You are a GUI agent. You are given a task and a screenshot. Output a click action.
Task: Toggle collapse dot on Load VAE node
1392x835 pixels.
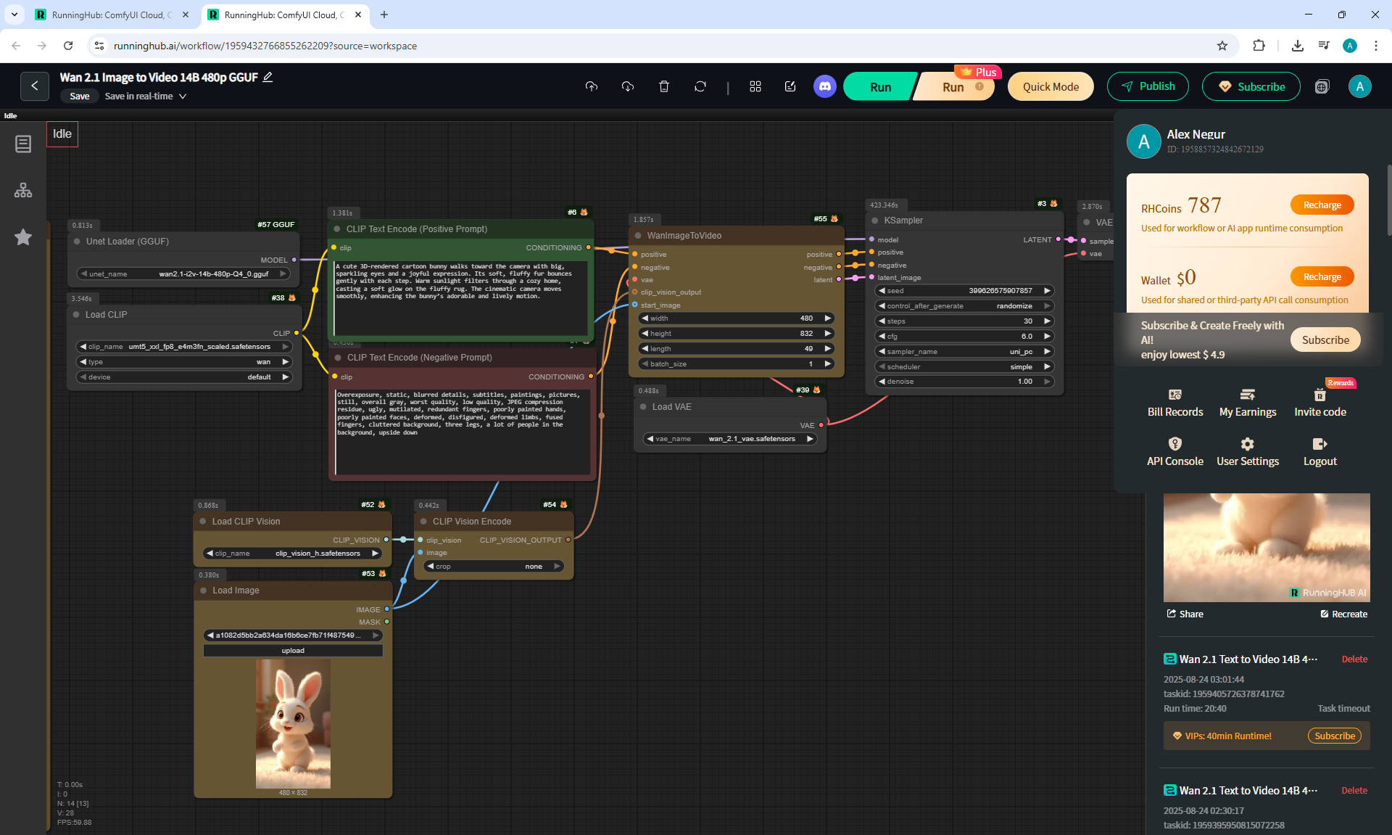click(x=643, y=407)
